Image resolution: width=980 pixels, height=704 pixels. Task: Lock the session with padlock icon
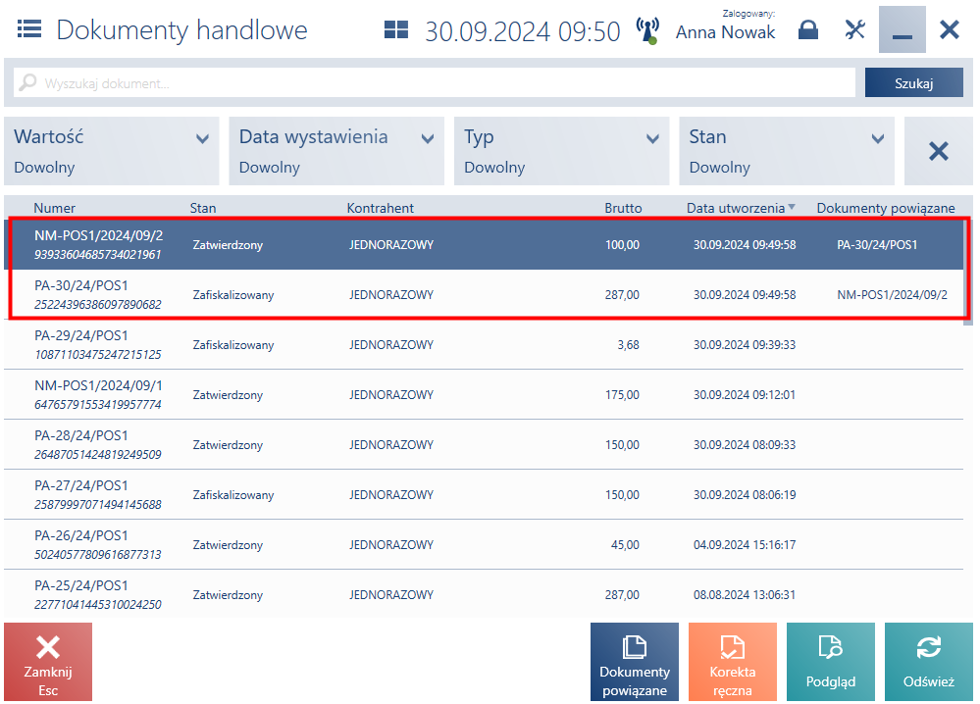coord(808,29)
